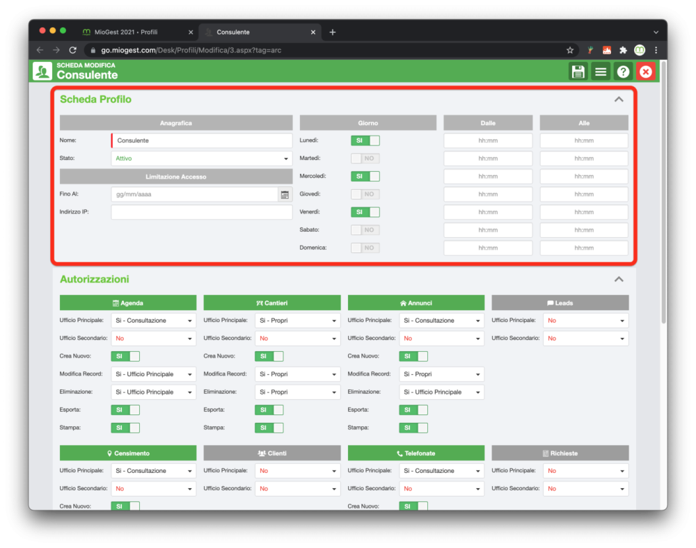Click the site lock icon in address bar
Screen dimensions: 696x548
(x=93, y=50)
